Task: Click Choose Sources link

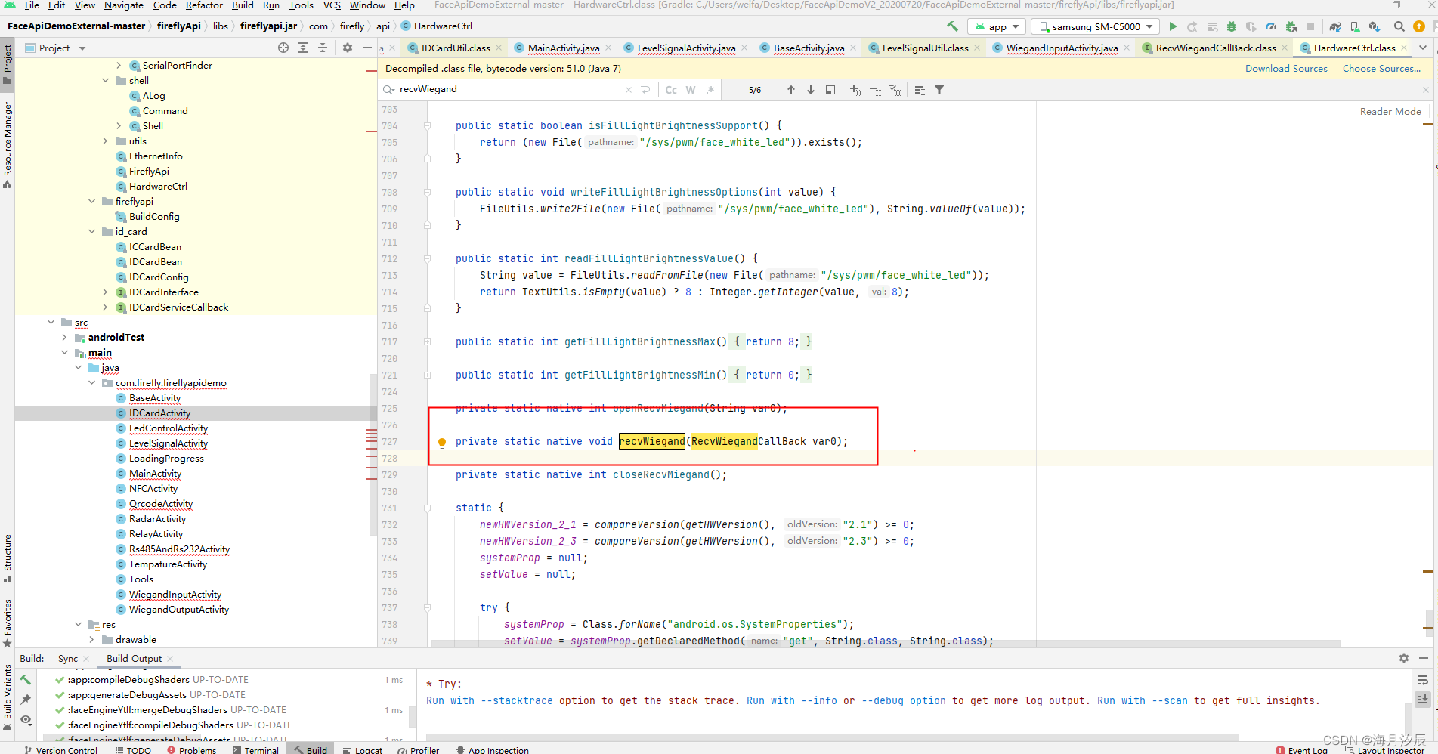Action: [1381, 69]
